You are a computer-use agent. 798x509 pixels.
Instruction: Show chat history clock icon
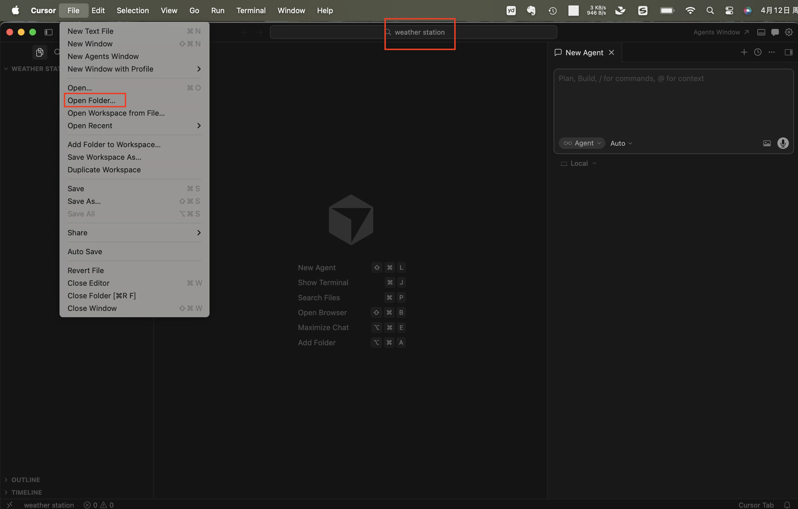pyautogui.click(x=758, y=52)
